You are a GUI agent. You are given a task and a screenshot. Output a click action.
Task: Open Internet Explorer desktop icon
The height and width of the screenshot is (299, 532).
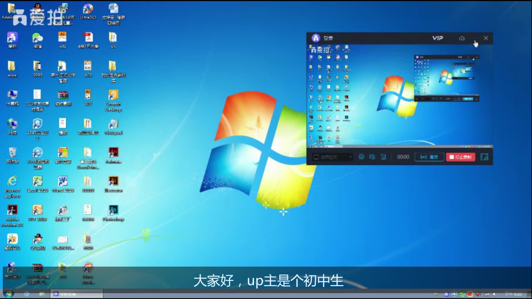coord(12,182)
